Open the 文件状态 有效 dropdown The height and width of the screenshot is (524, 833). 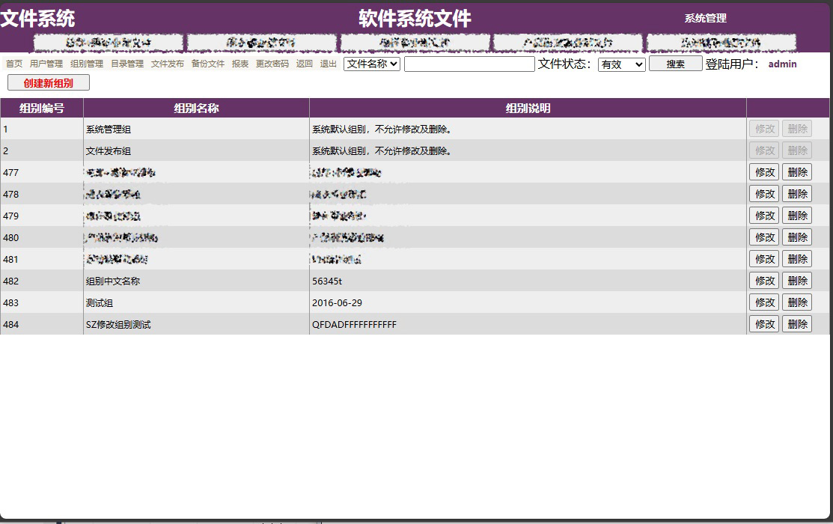[x=621, y=64]
